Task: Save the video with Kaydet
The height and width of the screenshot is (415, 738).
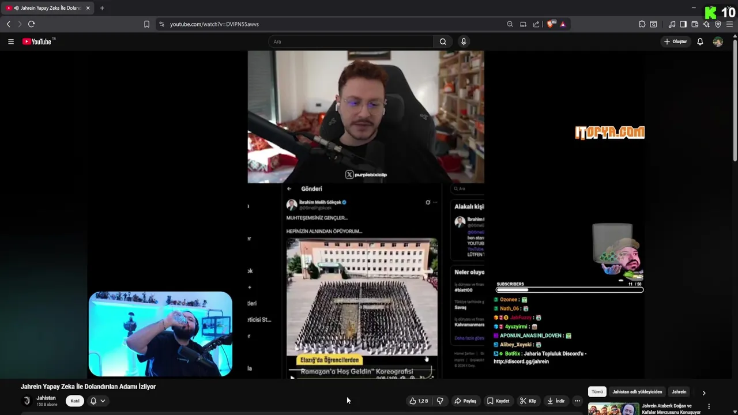Action: click(x=498, y=401)
